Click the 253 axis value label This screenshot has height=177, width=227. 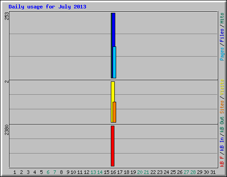pyautogui.click(x=7, y=16)
